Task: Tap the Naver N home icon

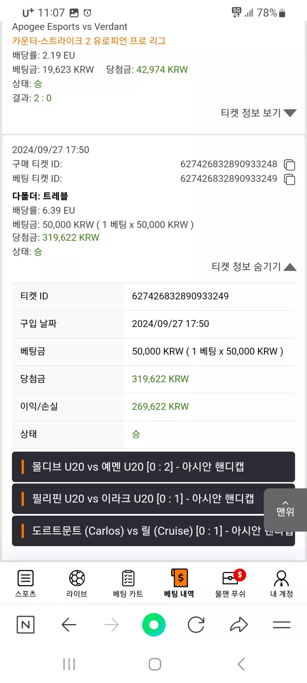Action: point(26,624)
